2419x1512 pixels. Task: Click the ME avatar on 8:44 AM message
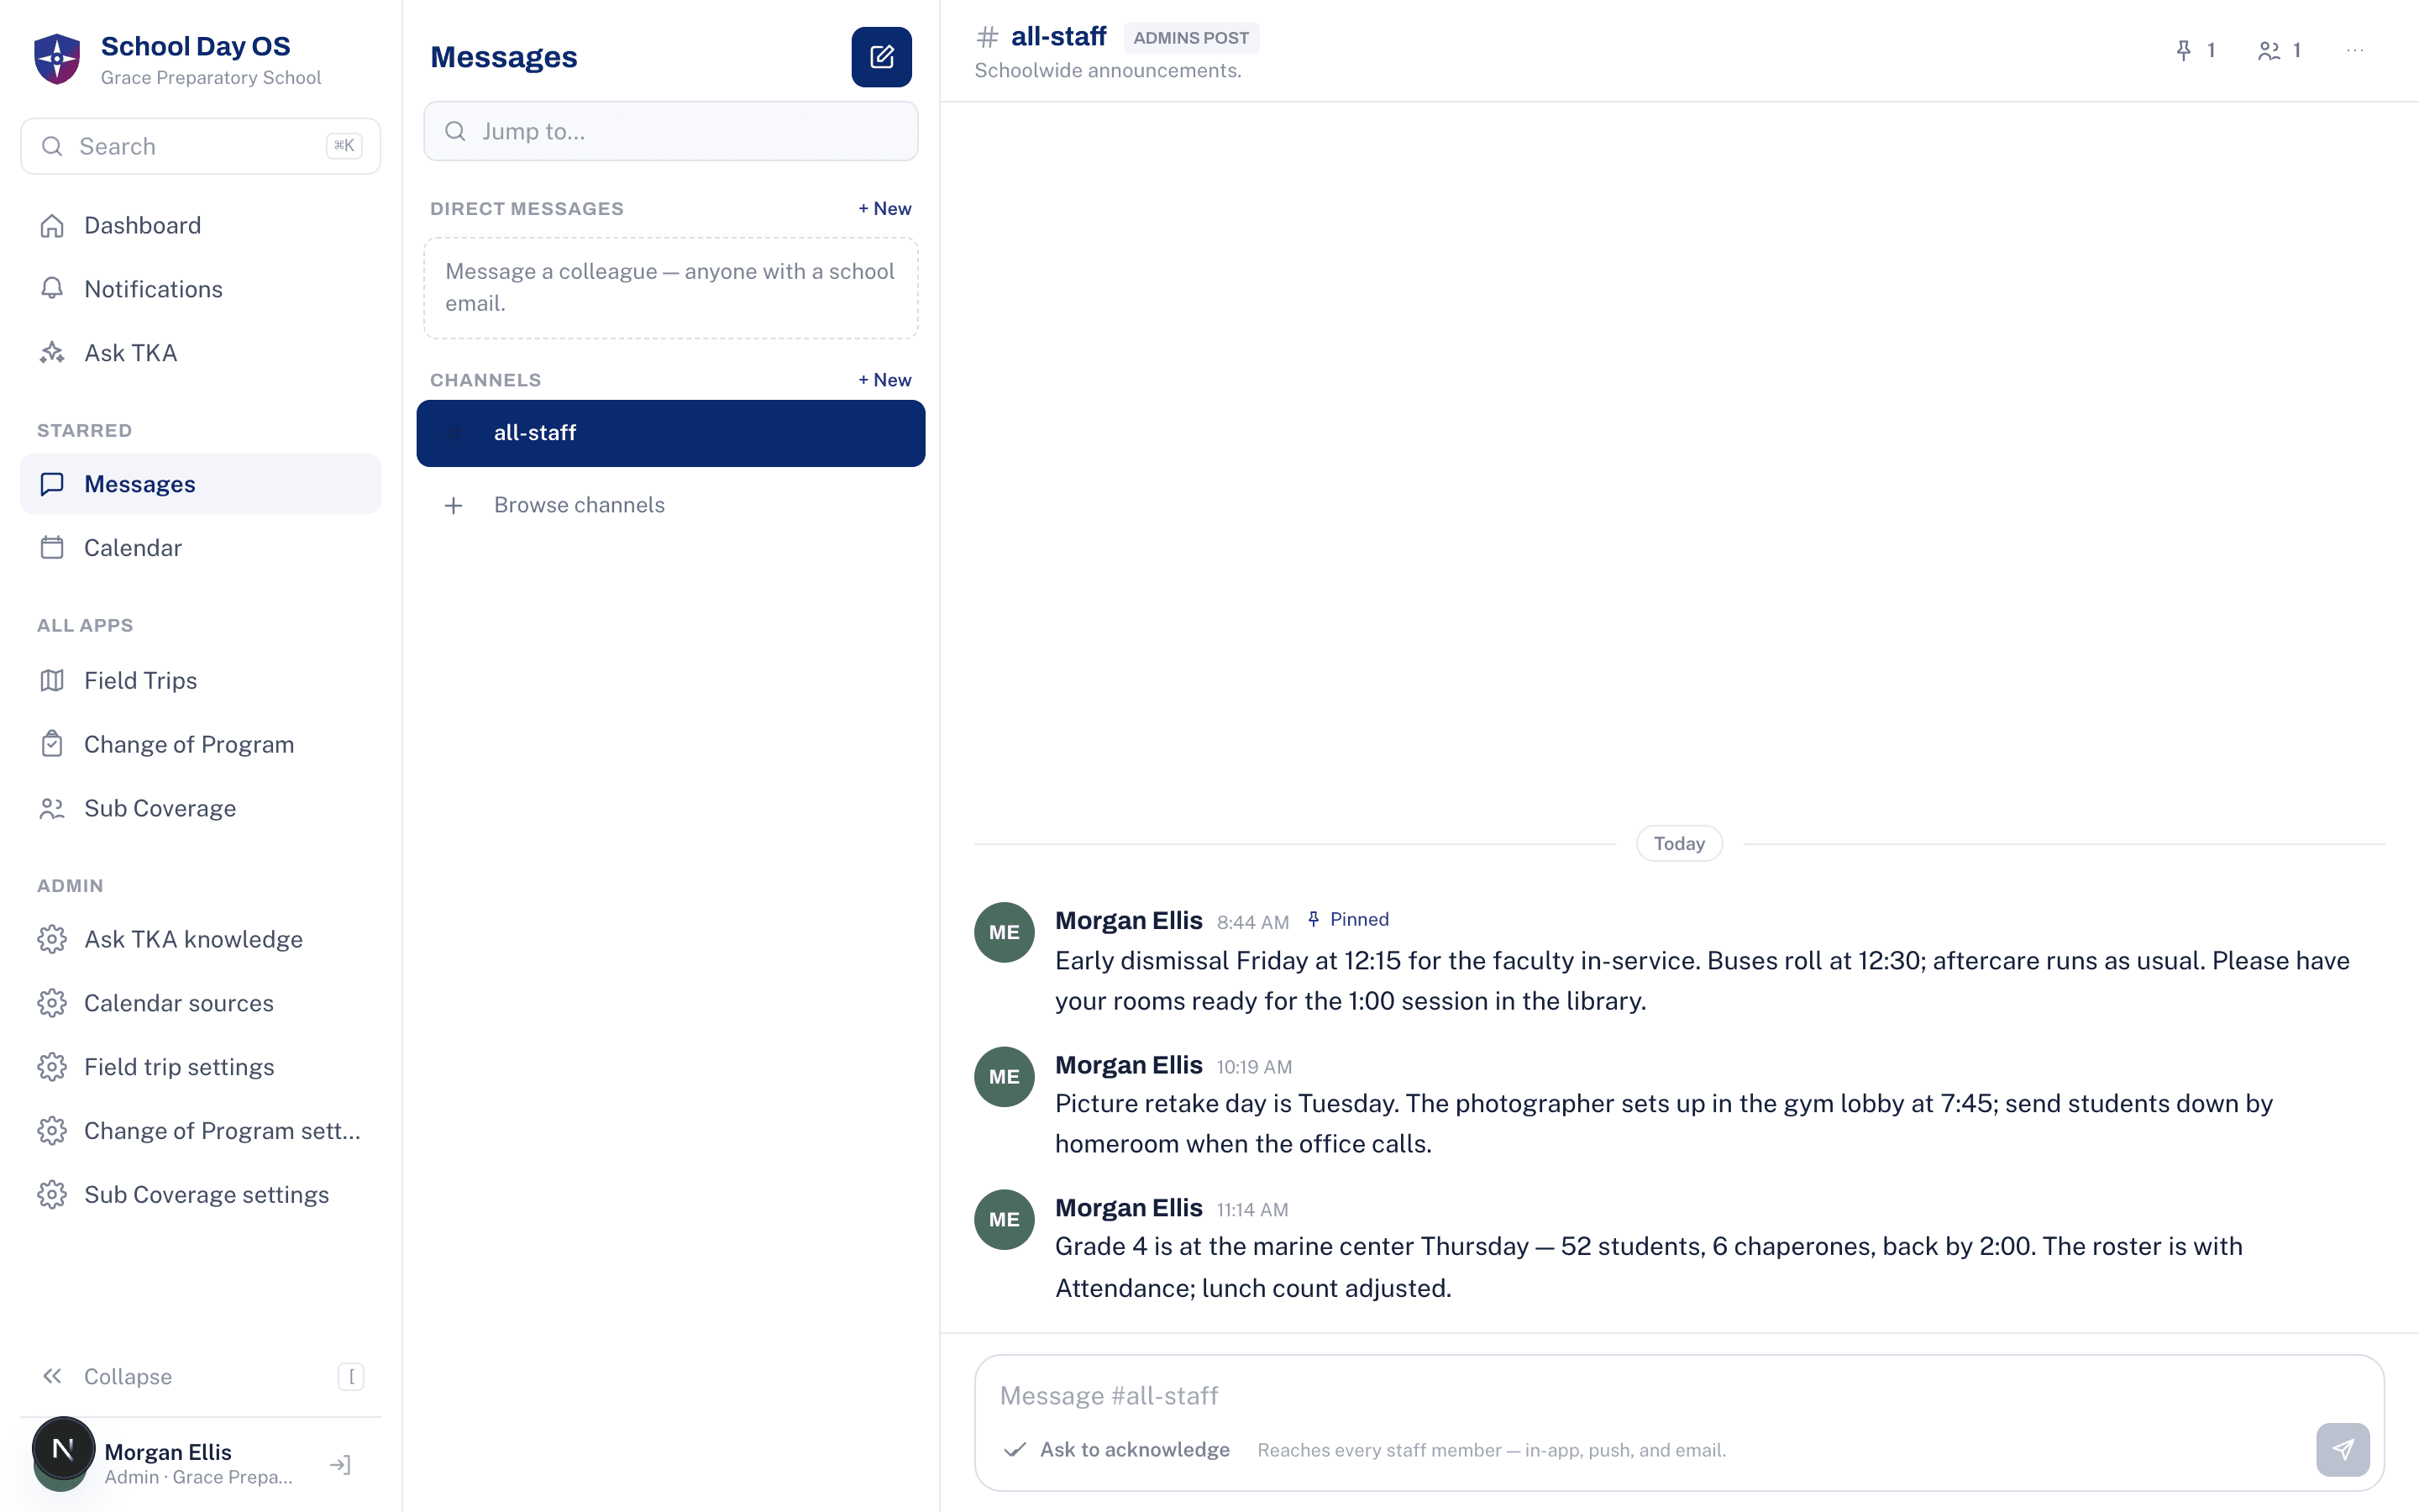coord(1004,932)
